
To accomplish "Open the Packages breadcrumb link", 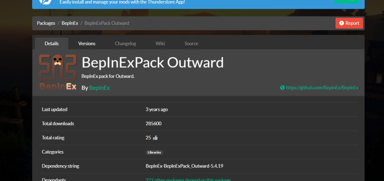I will pos(46,23).
